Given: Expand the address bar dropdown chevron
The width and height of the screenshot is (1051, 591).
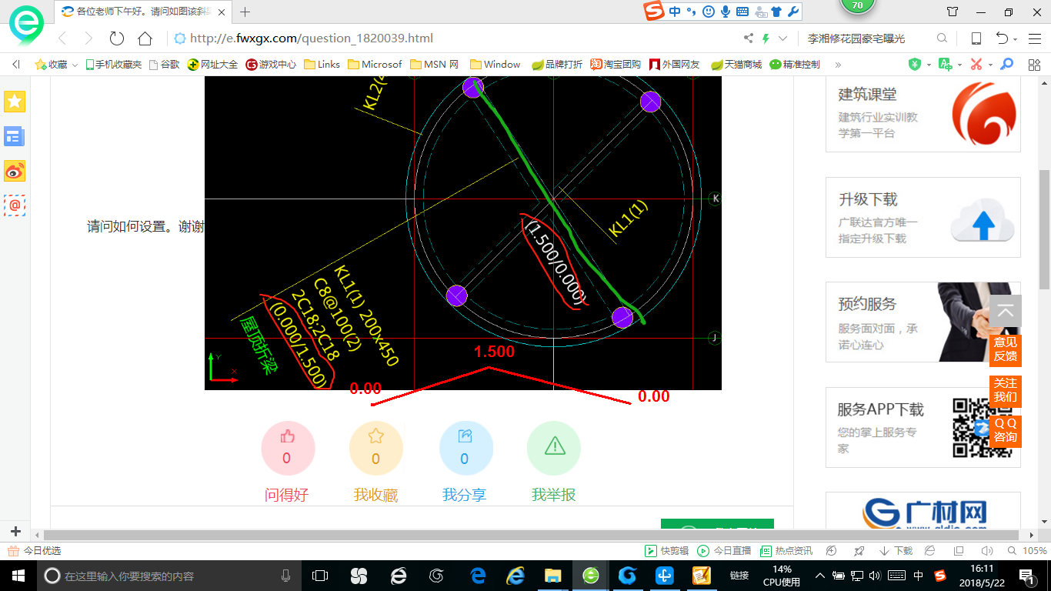Looking at the screenshot, I should (783, 38).
